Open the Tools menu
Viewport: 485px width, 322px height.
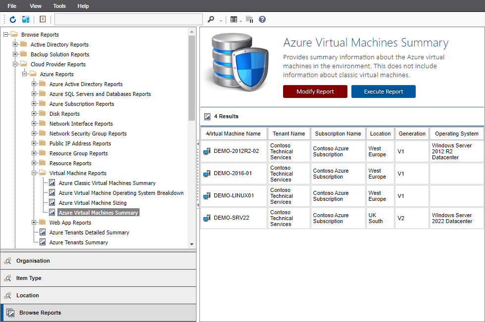coord(59,6)
